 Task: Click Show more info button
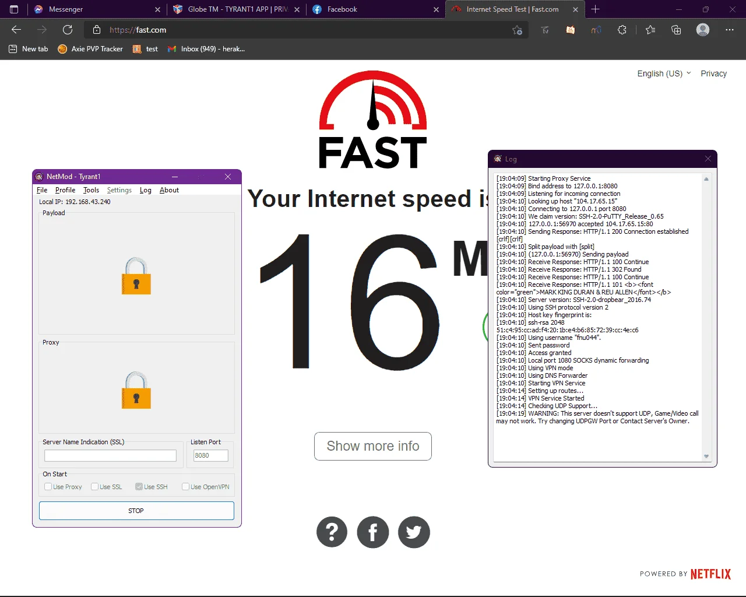point(373,446)
